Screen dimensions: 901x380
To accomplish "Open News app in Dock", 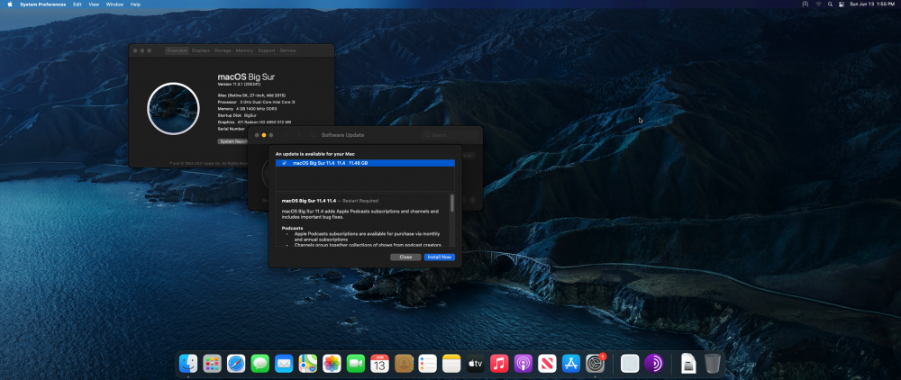I will pyautogui.click(x=547, y=364).
